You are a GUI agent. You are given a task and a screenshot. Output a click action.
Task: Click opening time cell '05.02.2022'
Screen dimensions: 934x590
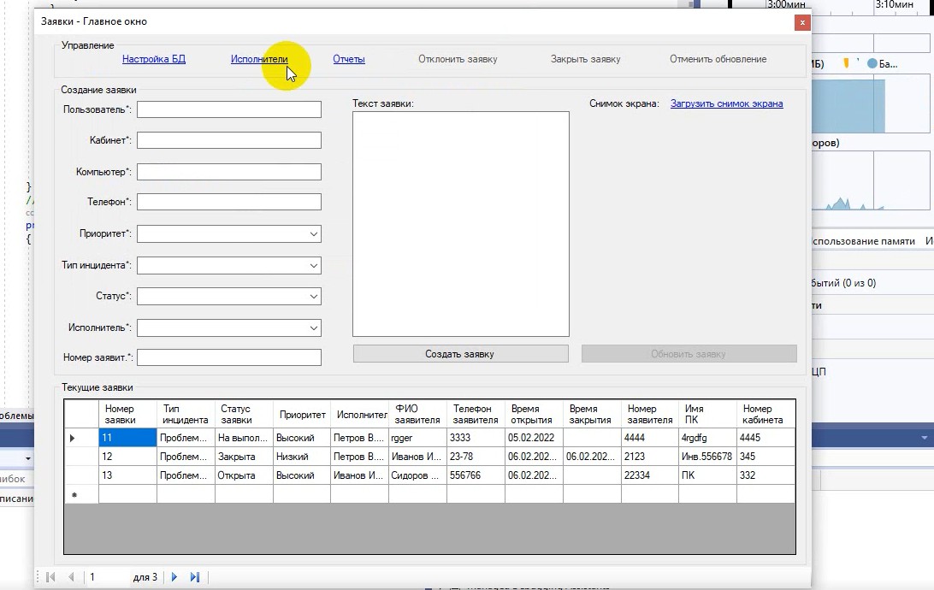[535, 438]
